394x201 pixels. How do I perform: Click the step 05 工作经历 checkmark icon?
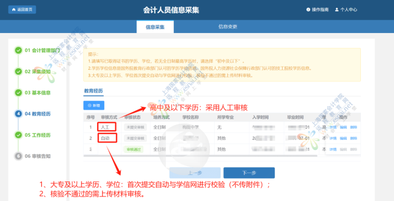(x=18, y=135)
